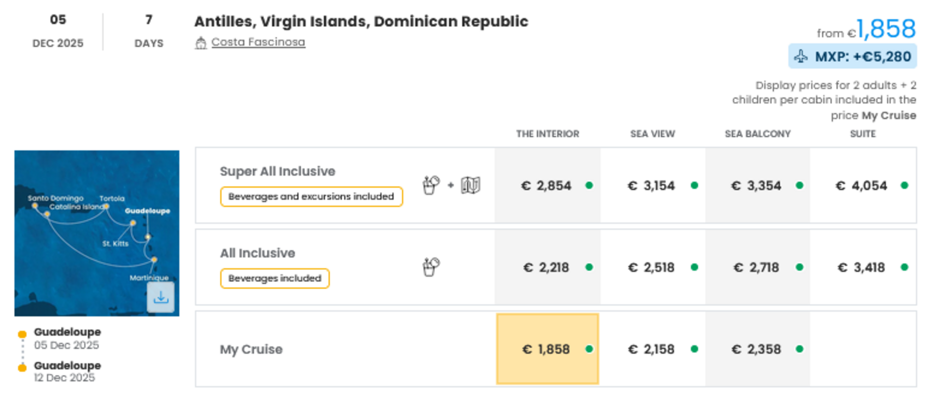
Task: Open the Costa Fascinosa ship link
Action: 258,42
